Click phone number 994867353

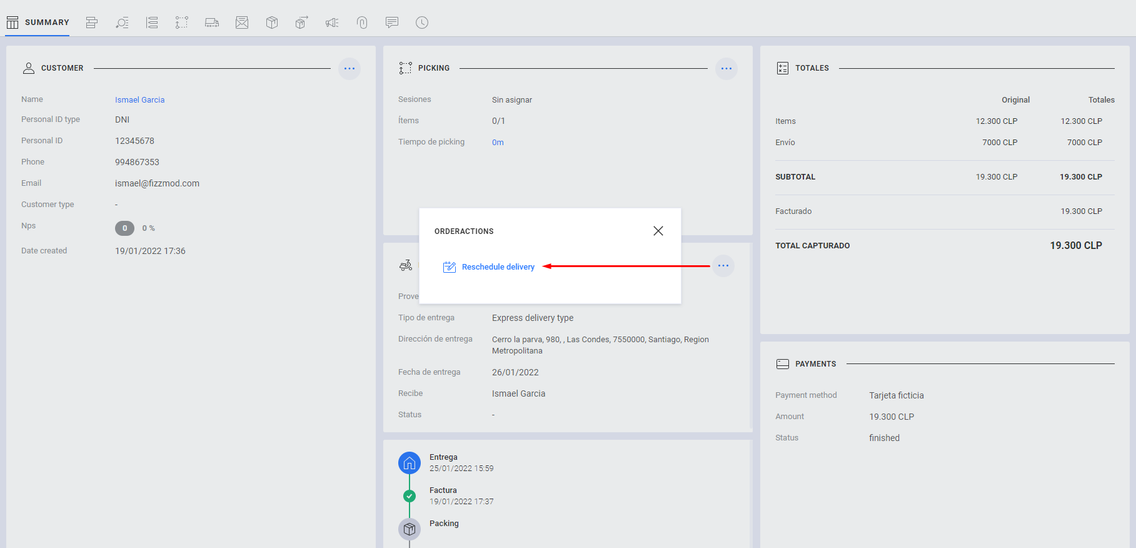138,162
